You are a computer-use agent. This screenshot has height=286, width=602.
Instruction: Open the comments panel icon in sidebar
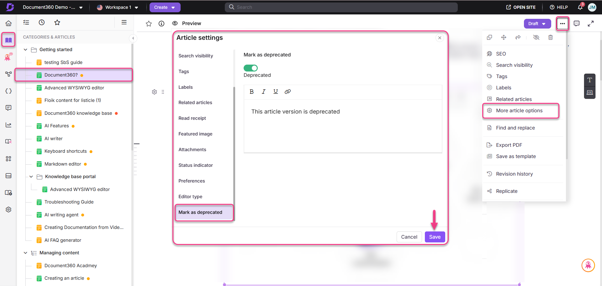click(x=8, y=108)
